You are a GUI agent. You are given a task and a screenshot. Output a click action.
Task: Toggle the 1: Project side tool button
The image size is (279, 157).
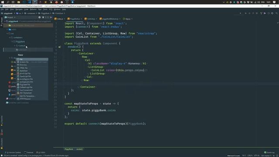2,22
